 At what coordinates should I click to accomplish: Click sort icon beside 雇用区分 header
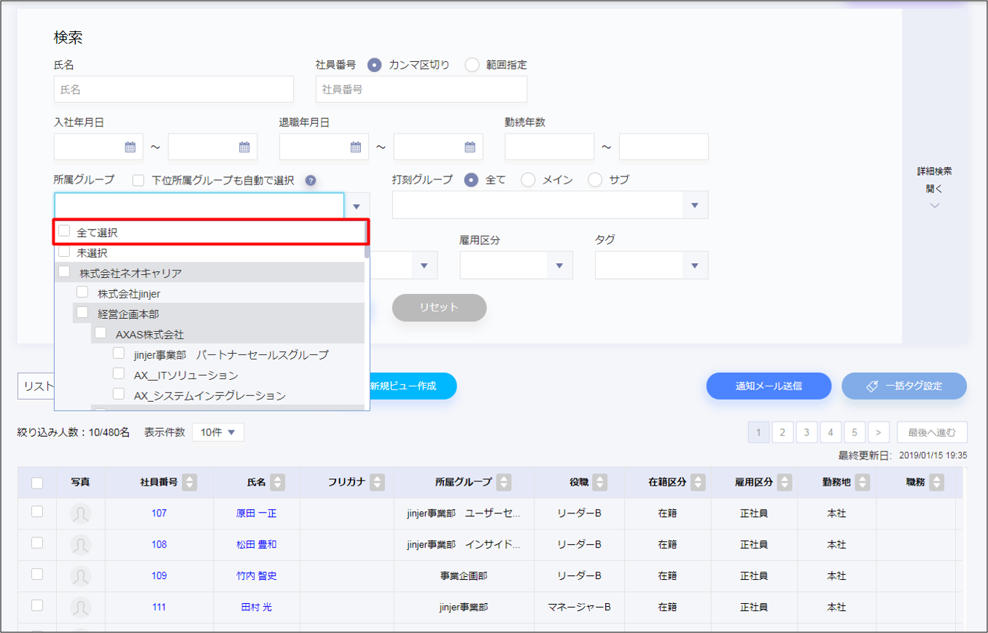pos(783,482)
